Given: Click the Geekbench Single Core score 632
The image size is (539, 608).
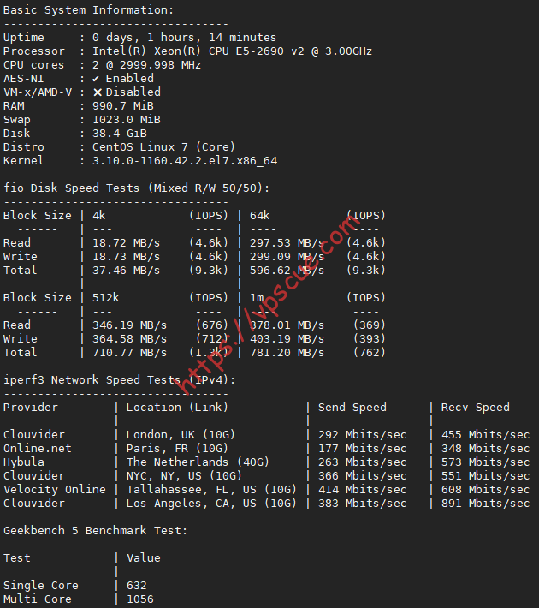Looking at the screenshot, I should coord(136,586).
